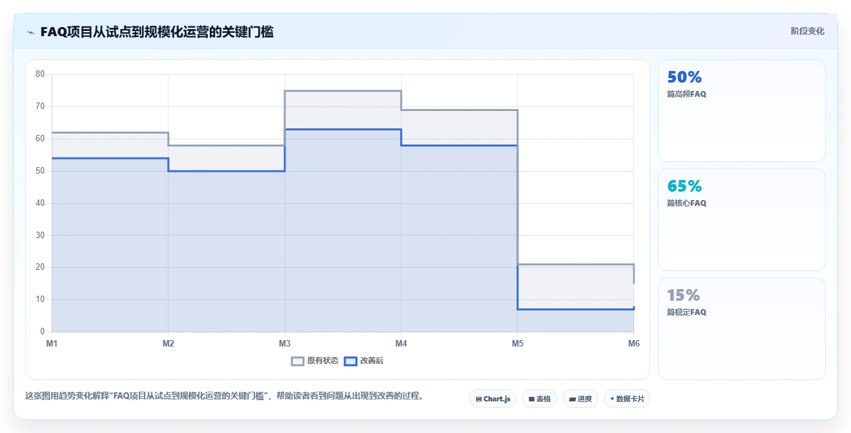Click the M3 axis label

tap(285, 343)
